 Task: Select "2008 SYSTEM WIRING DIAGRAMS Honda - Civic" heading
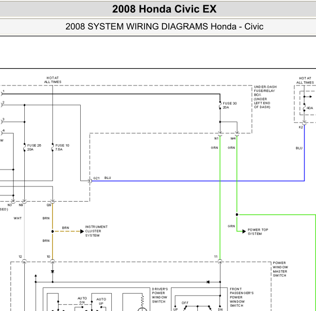coord(164,26)
